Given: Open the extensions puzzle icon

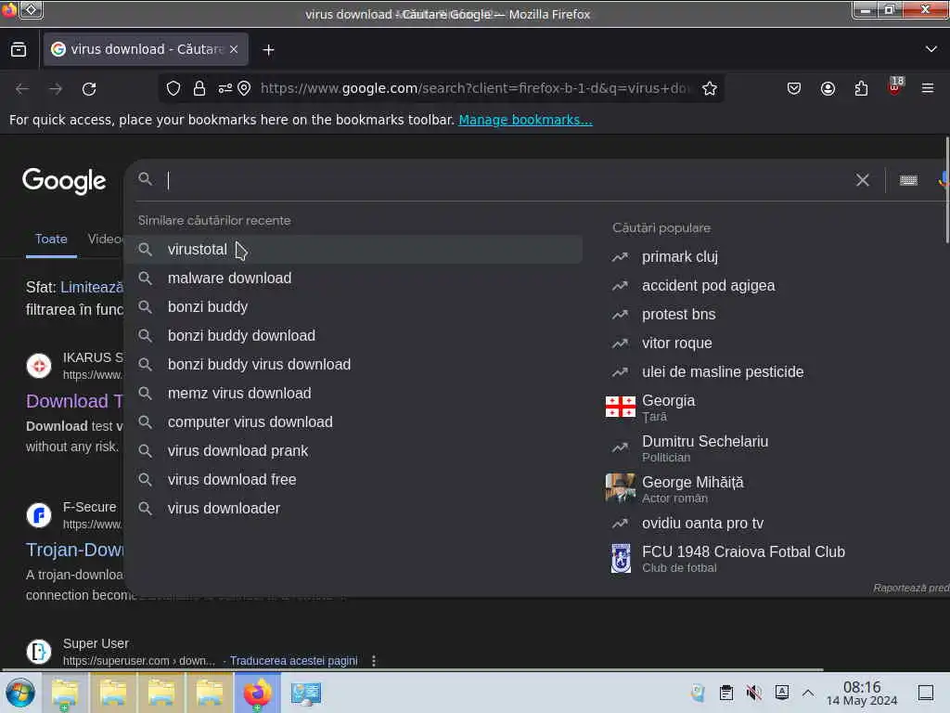Looking at the screenshot, I should tap(861, 88).
